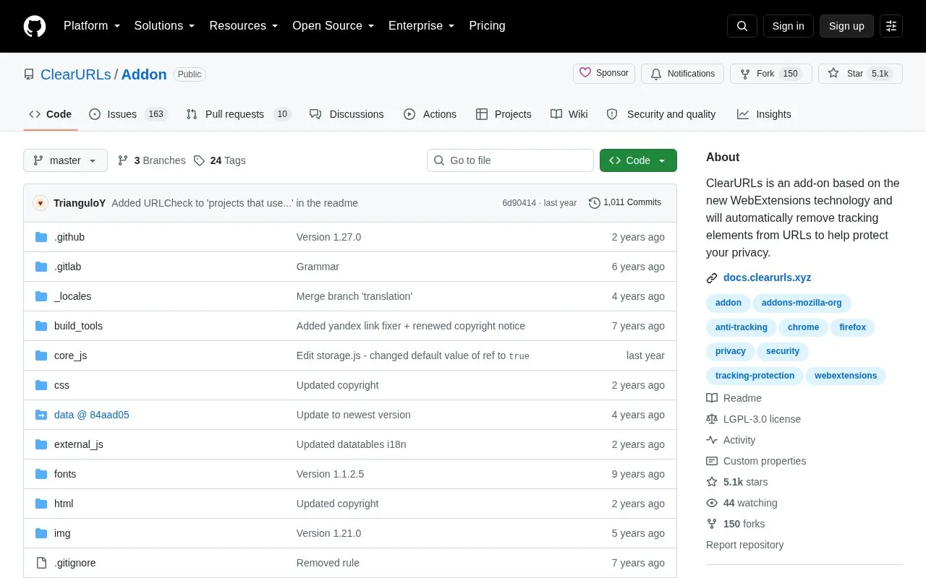Image resolution: width=926 pixels, height=578 pixels.
Task: Switch to the Issues tab
Action: click(128, 114)
